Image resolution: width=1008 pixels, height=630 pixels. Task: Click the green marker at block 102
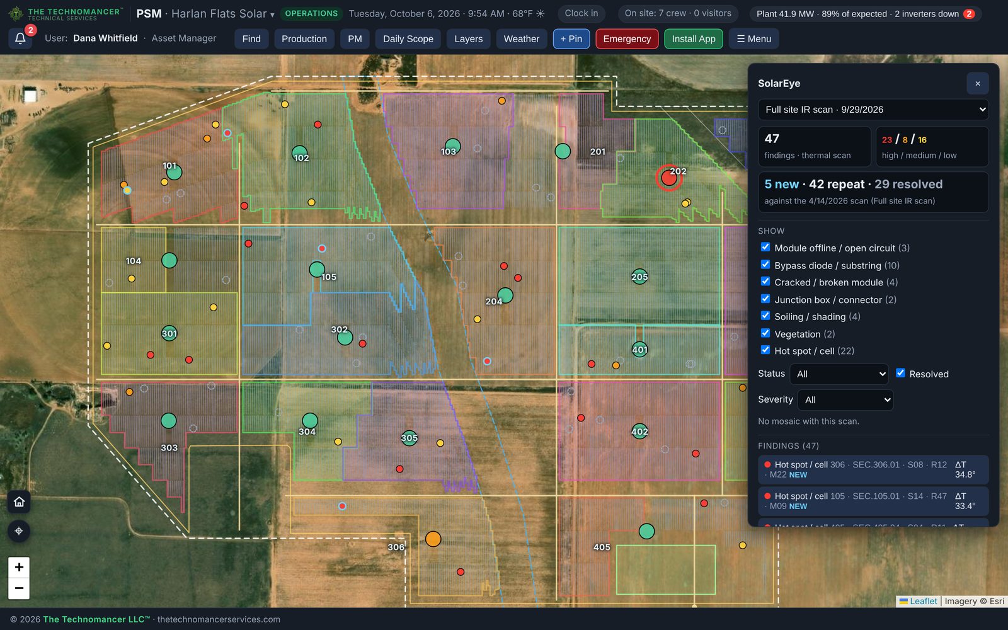pos(300,152)
